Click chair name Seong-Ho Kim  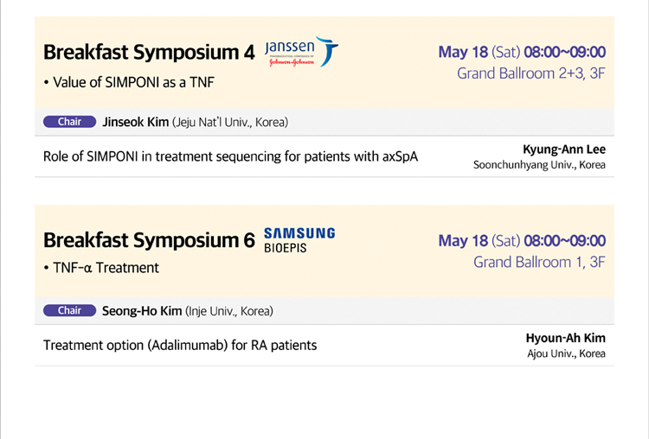point(142,311)
